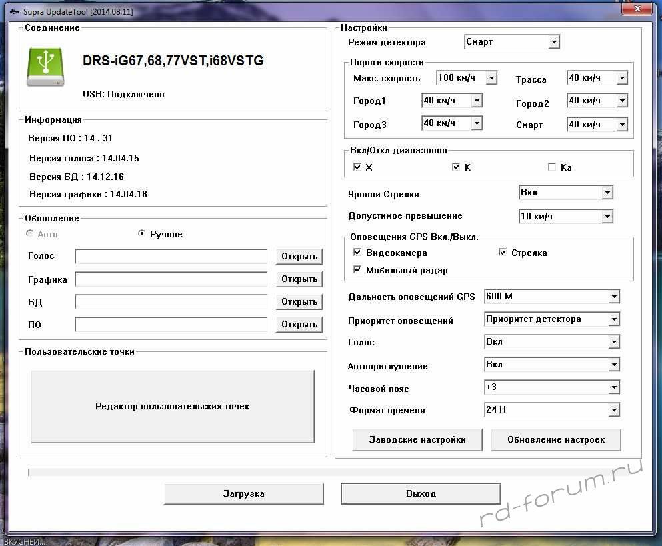The width and height of the screenshot is (662, 546).
Task: Expand the Макс. скорость dropdown
Action: click(491, 78)
